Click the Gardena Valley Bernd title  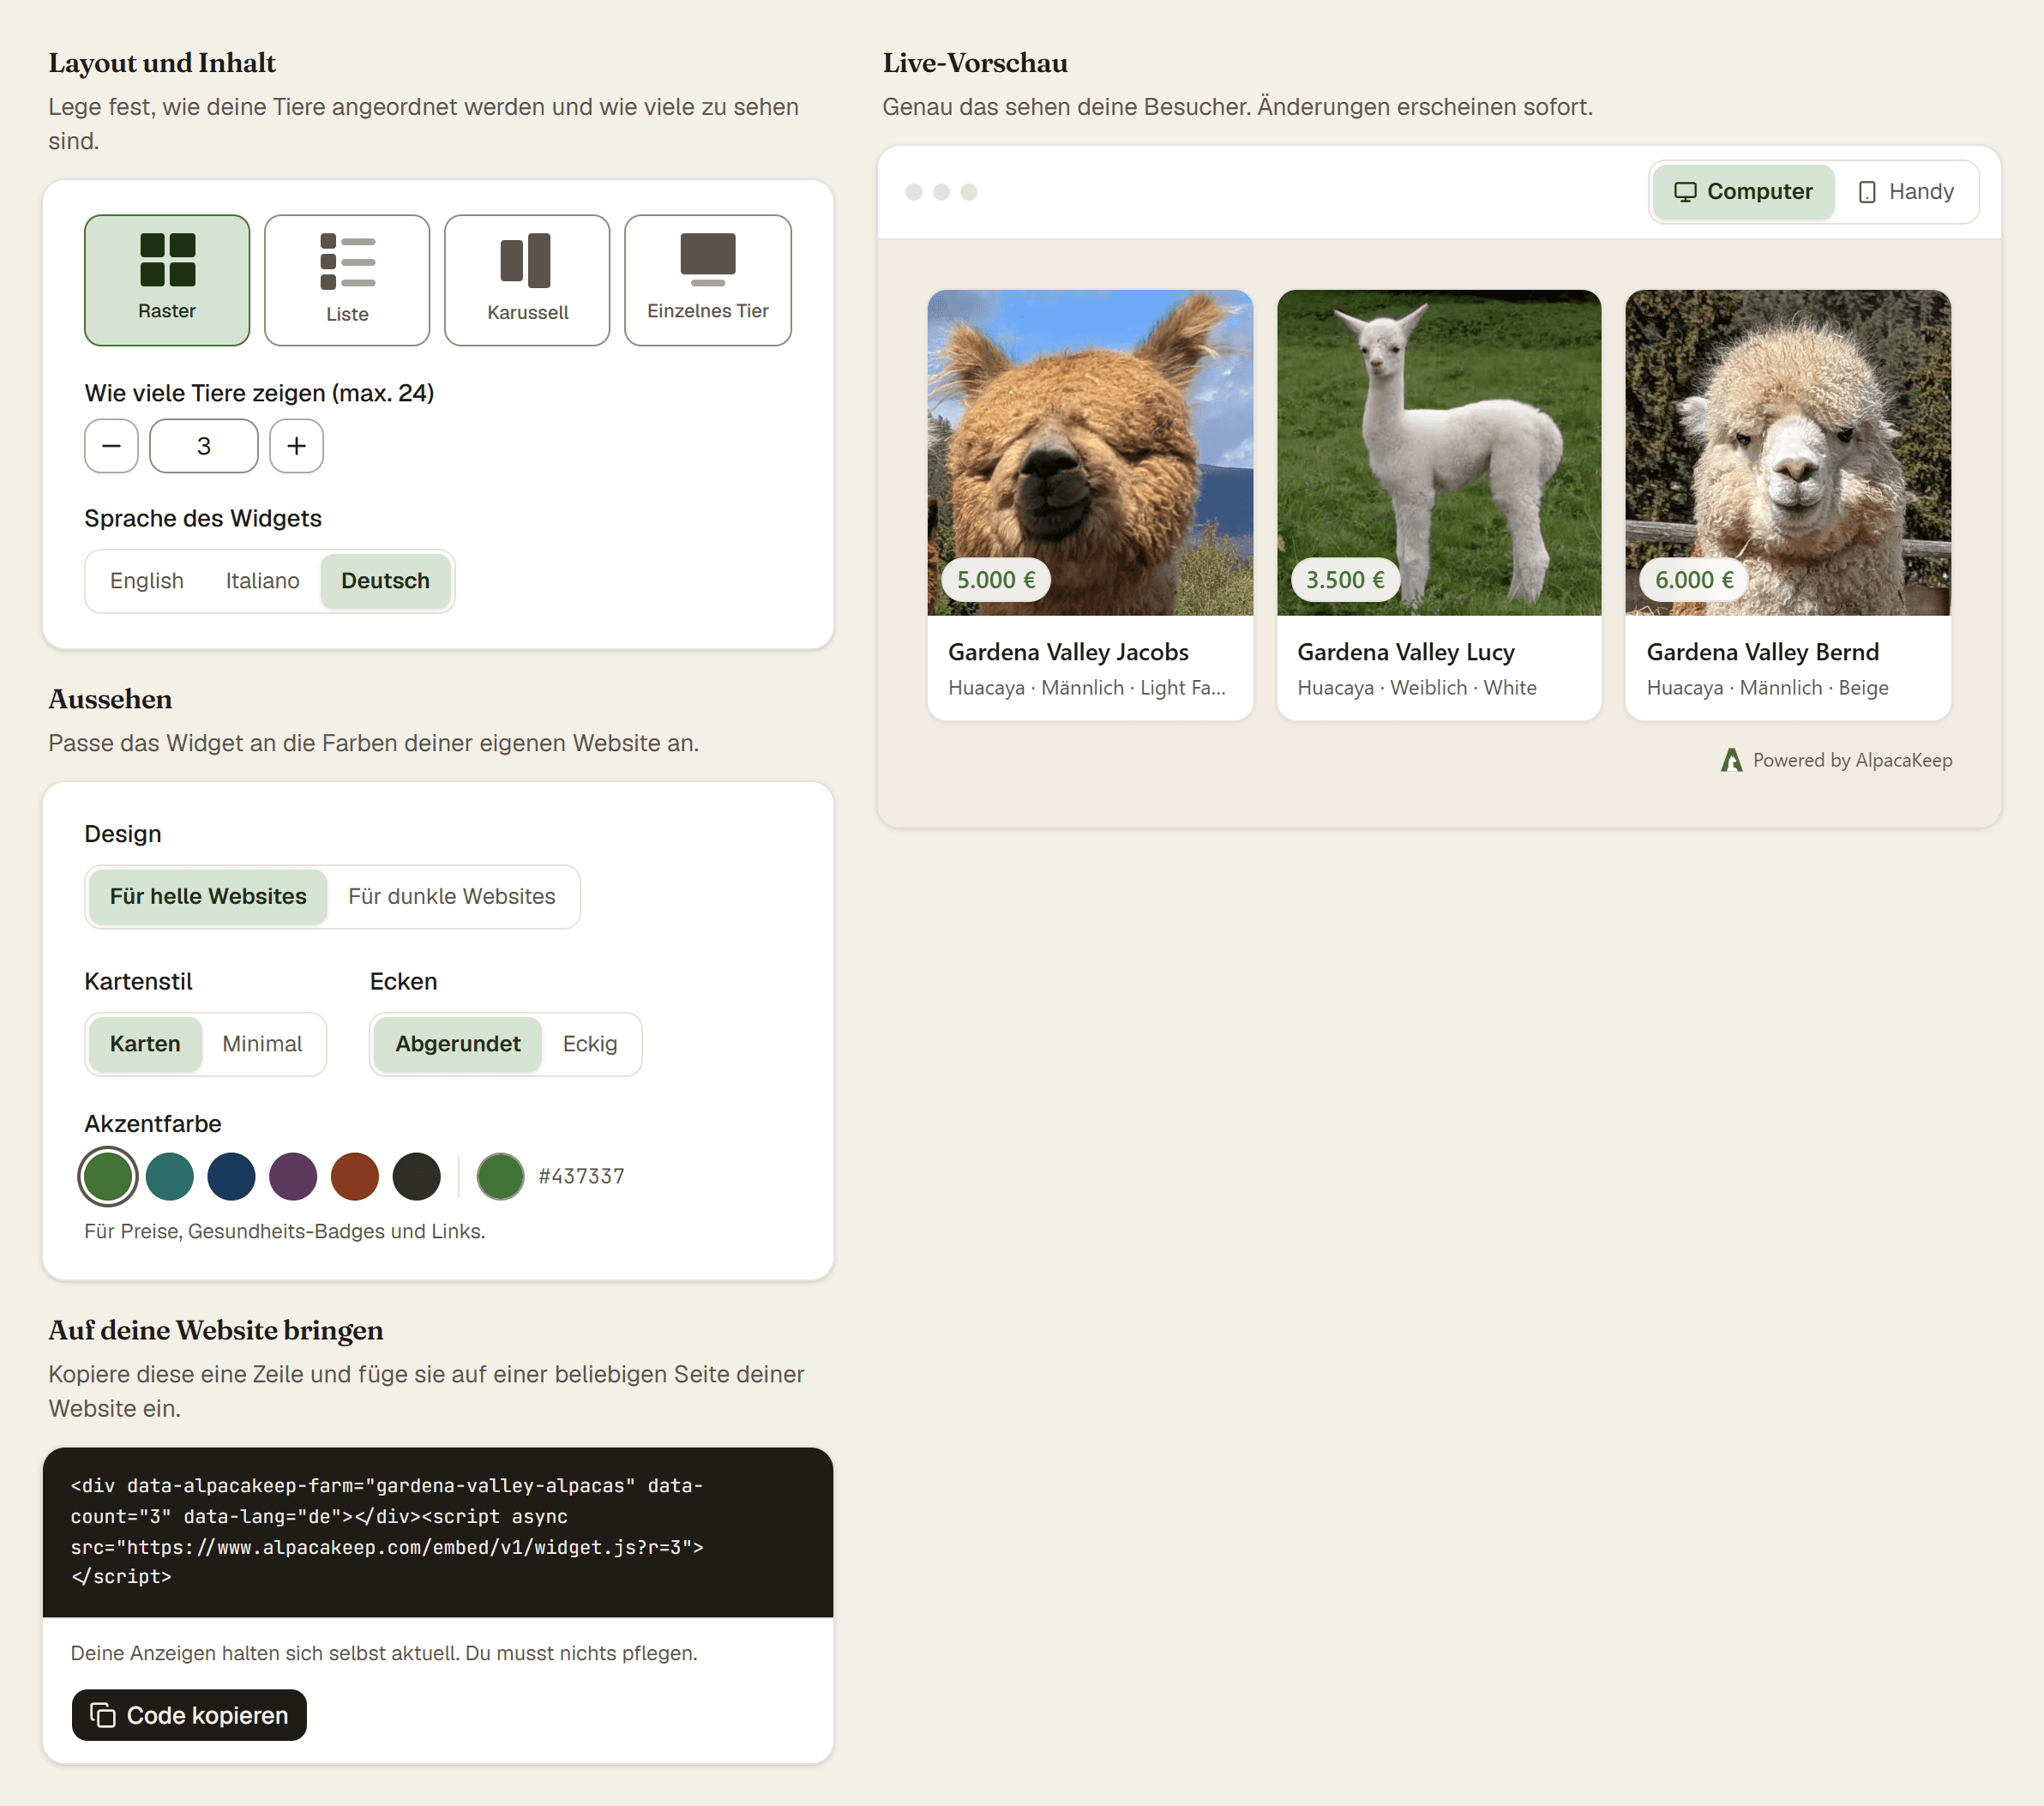click(x=1763, y=652)
